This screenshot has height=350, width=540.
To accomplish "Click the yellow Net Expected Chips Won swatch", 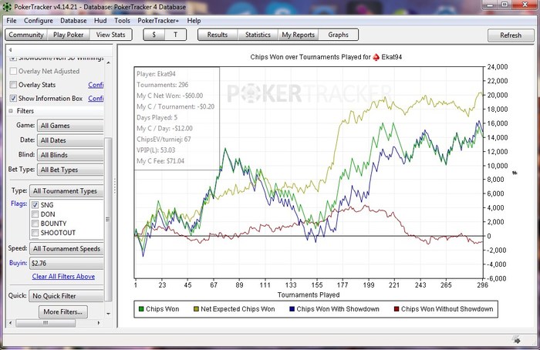I will 196,309.
